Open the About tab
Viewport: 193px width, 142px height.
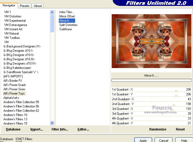click(38, 6)
